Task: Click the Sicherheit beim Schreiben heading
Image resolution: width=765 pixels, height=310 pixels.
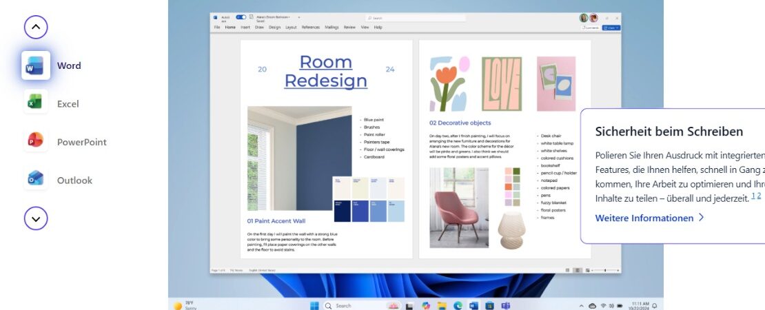Action: (x=669, y=132)
